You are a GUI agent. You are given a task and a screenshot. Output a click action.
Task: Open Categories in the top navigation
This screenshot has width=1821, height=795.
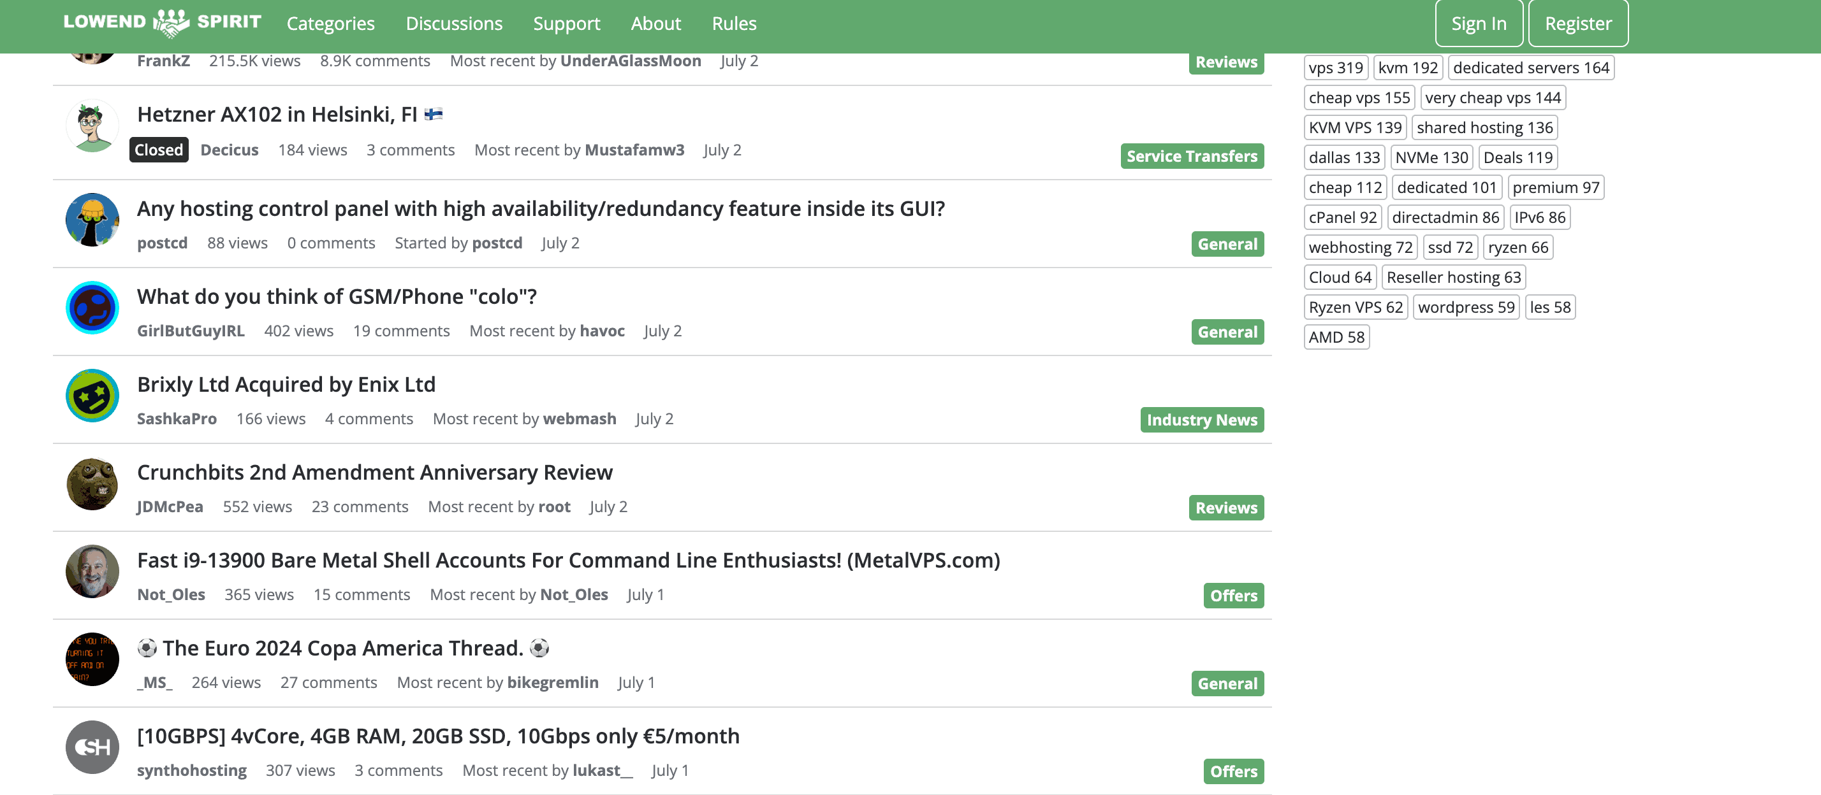tap(330, 24)
